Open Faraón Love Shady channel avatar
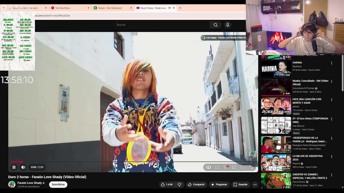The height and width of the screenshot is (193, 344). coord(12,184)
